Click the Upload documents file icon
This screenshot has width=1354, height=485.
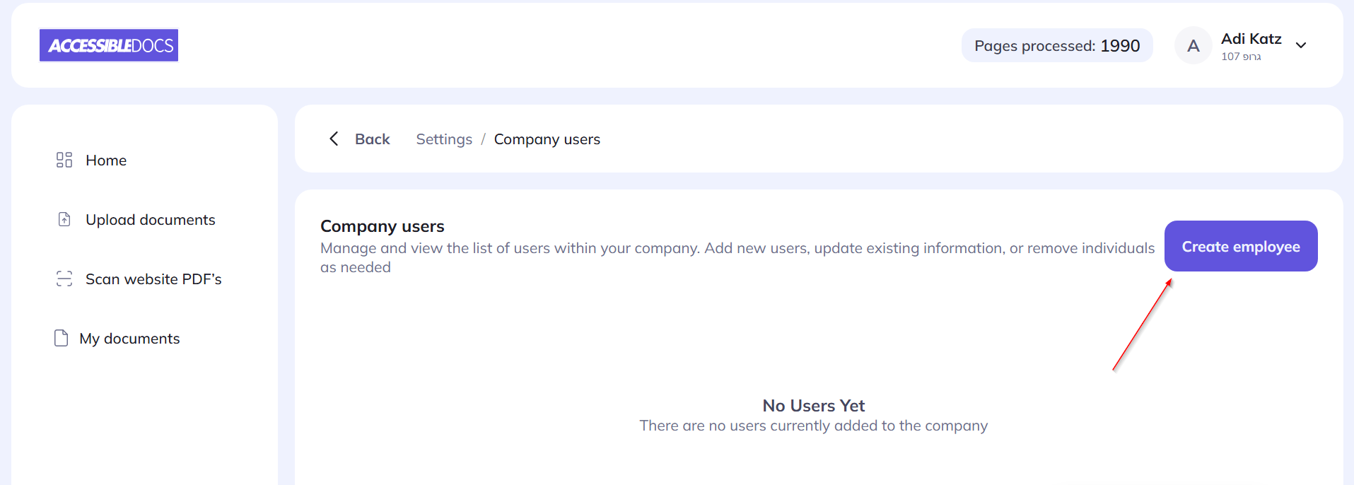pos(64,219)
